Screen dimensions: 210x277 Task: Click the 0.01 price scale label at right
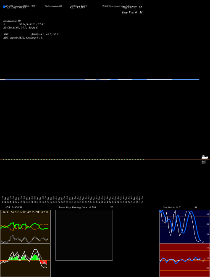pyautogui.click(x=204, y=162)
